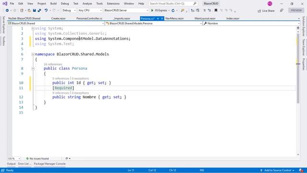
Task: Toggle pin on the Persona.cs tab
Action: point(158,18)
